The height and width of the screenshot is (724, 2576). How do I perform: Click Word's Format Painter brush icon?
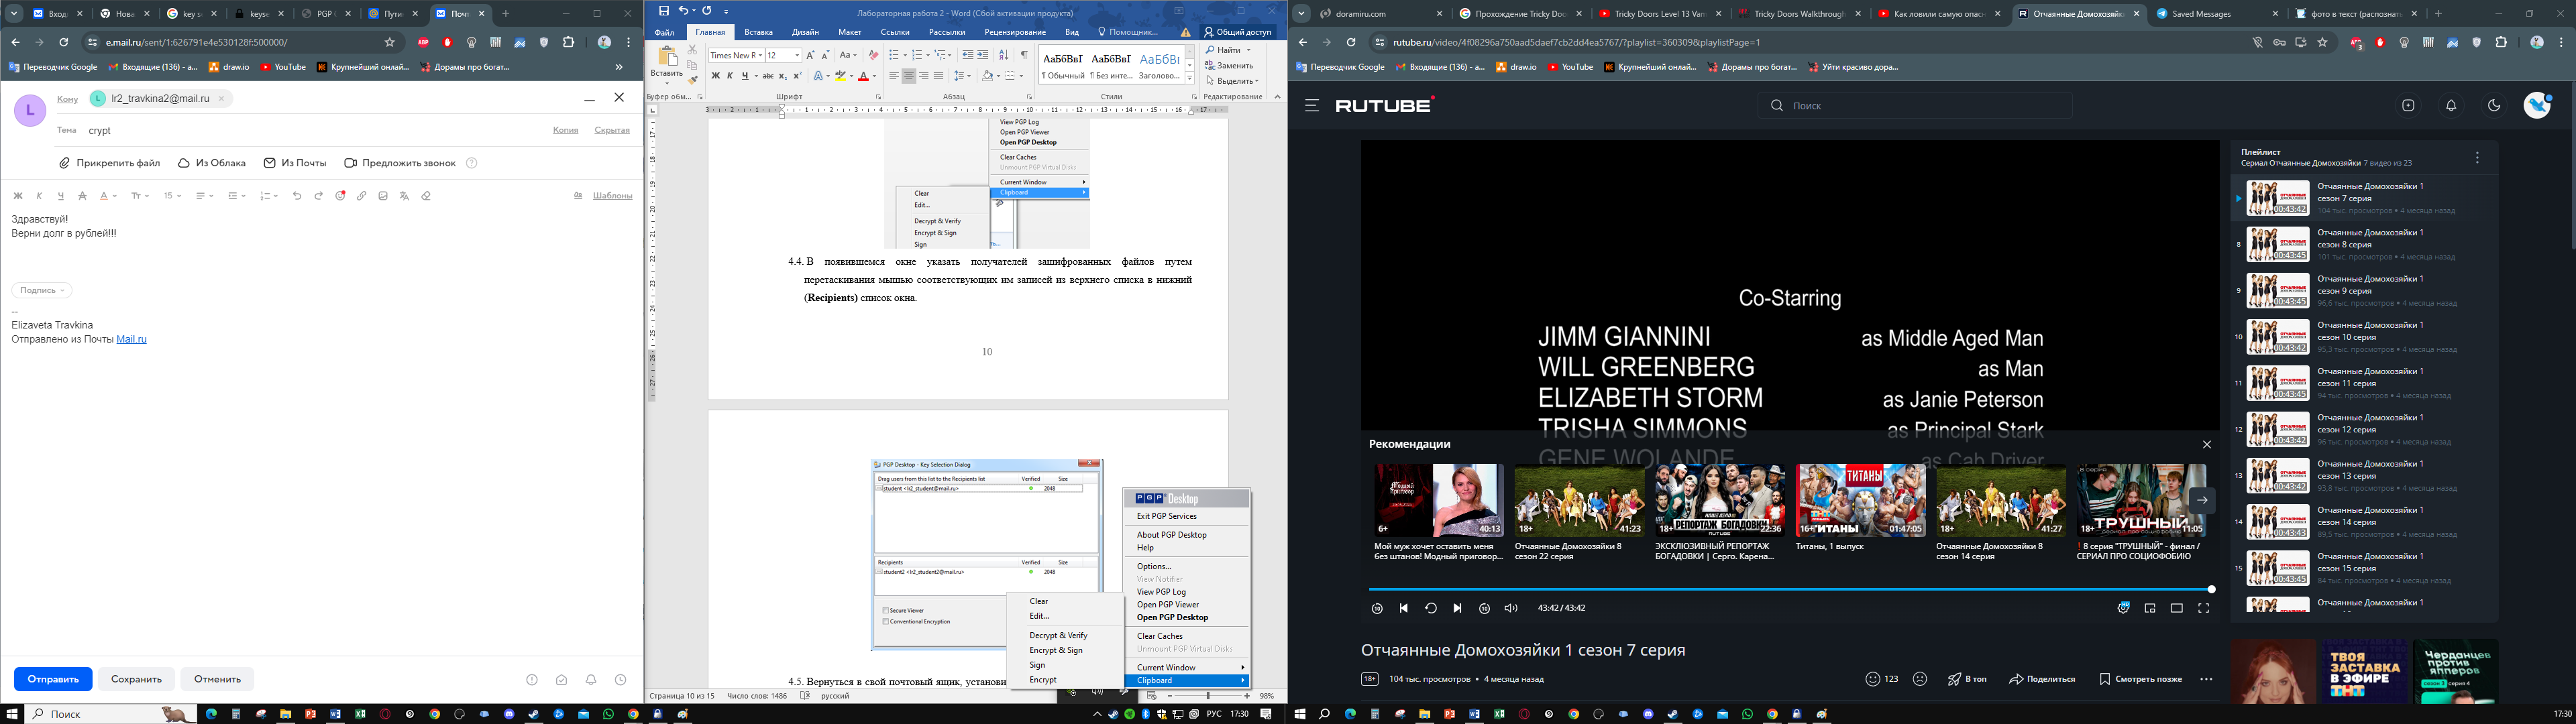692,80
